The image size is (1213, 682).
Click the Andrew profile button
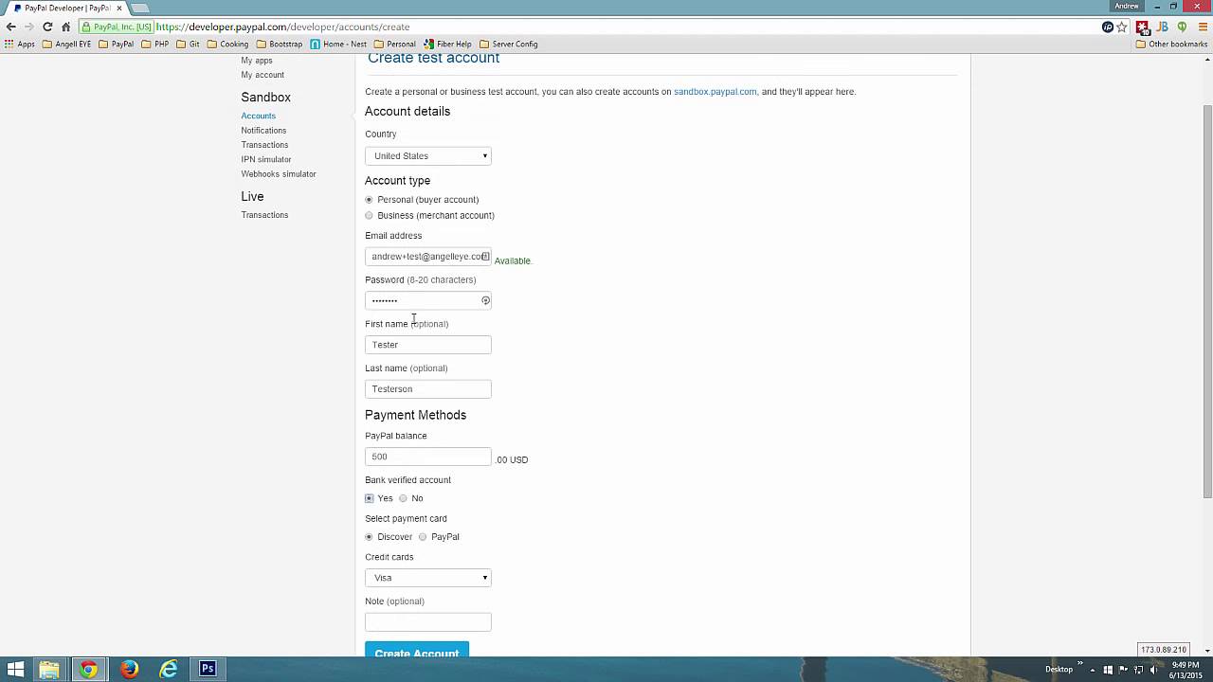[1127, 7]
